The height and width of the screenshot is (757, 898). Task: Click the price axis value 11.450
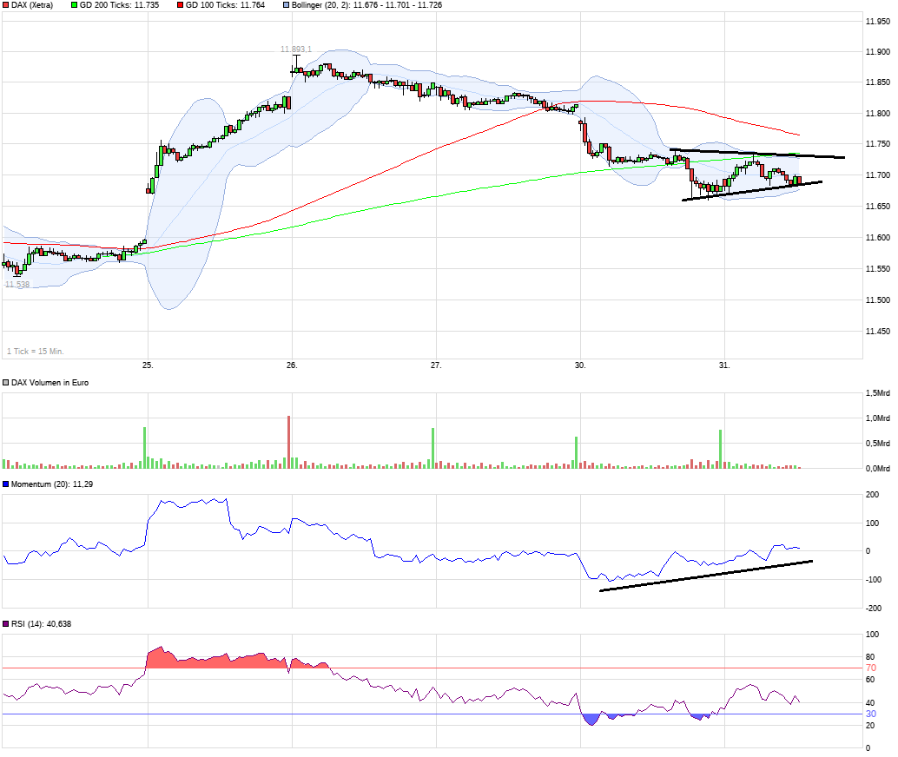878,332
